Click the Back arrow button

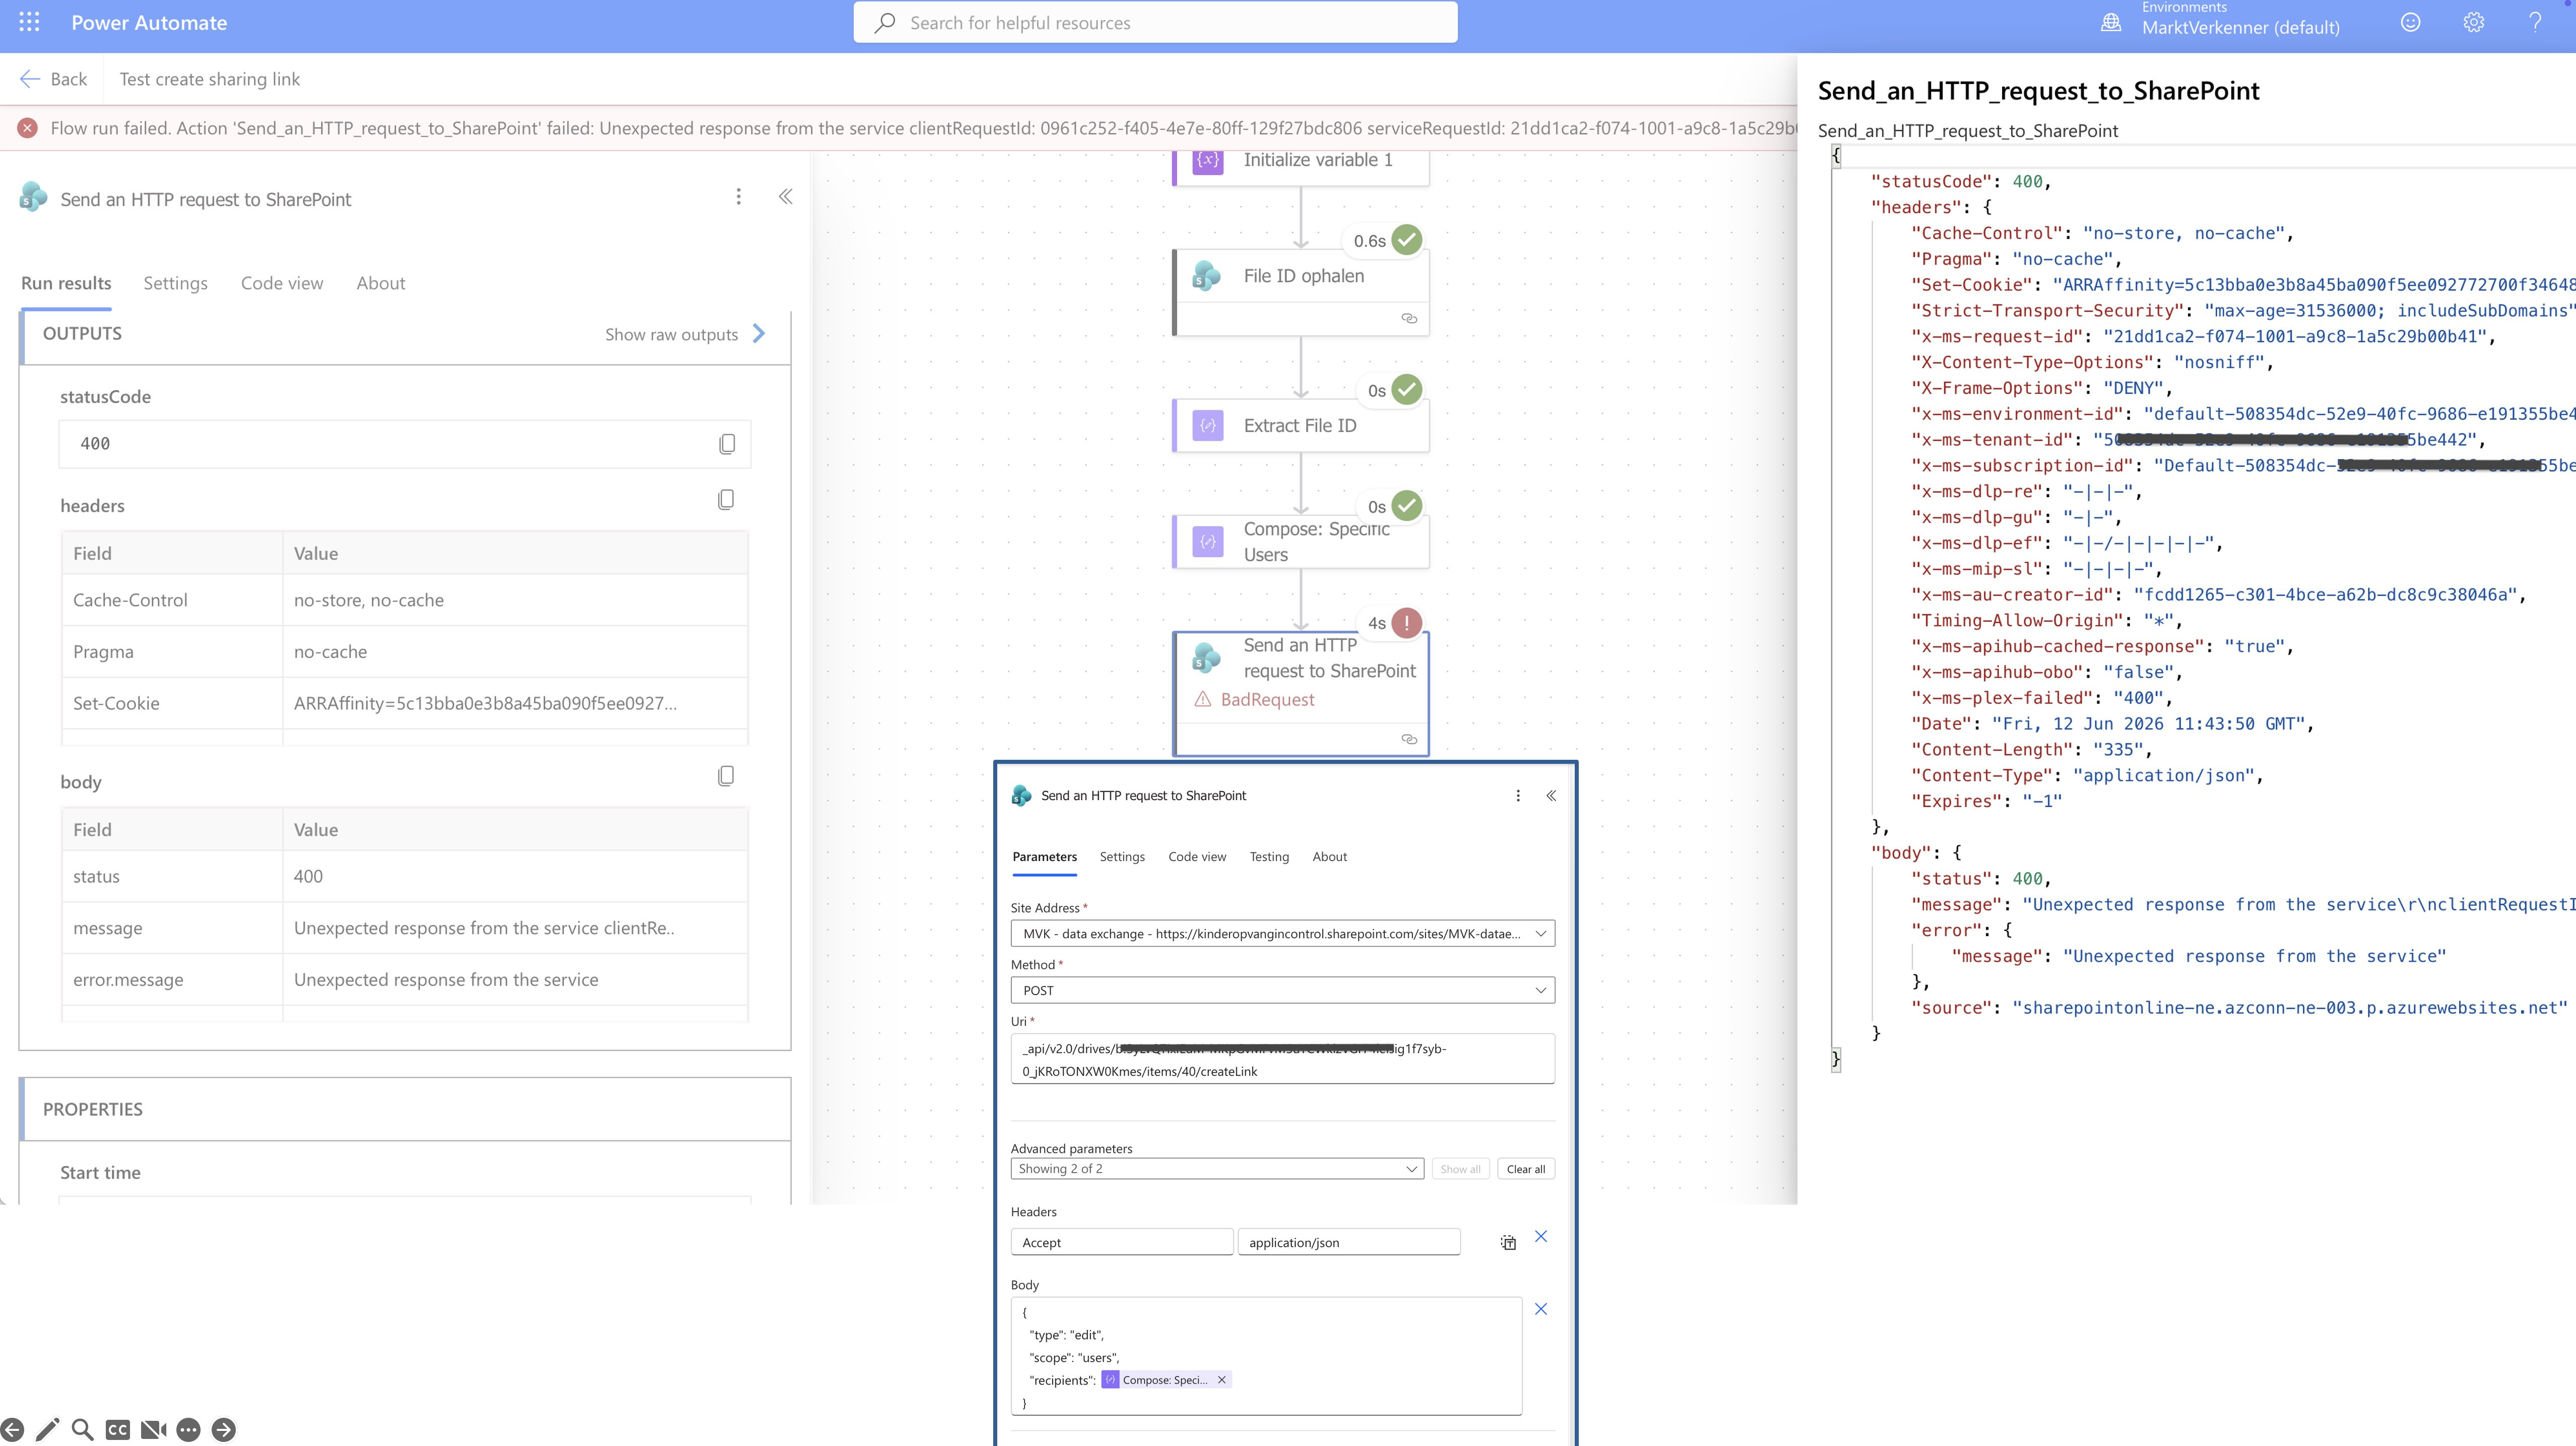point(54,79)
